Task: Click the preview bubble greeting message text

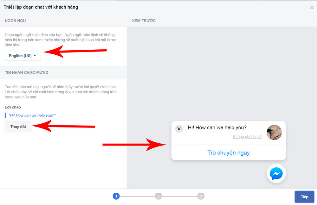Action: pyautogui.click(x=217, y=127)
